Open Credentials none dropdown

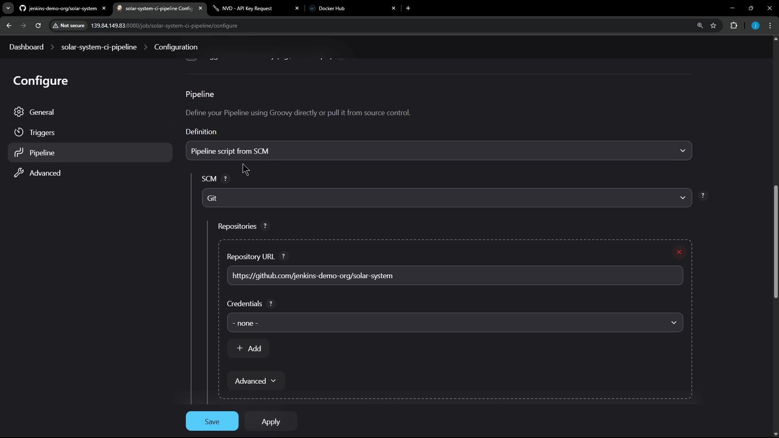[x=455, y=323]
